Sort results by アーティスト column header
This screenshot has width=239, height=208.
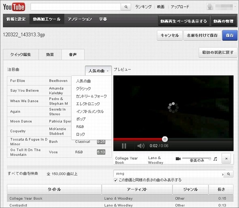pos(137,189)
